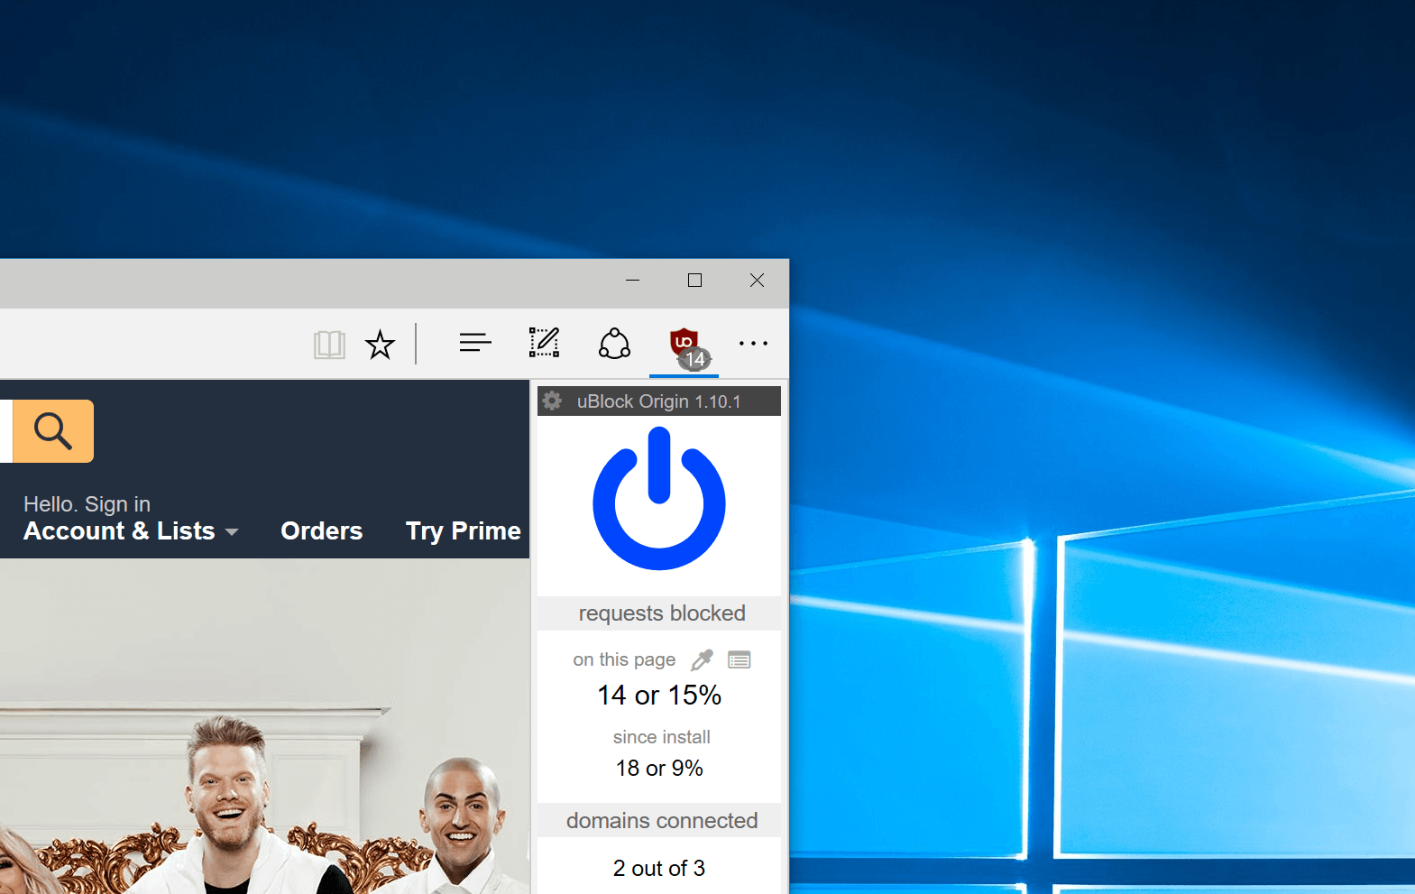
Task: Open uBlock dashboard via gear icon
Action: (552, 401)
